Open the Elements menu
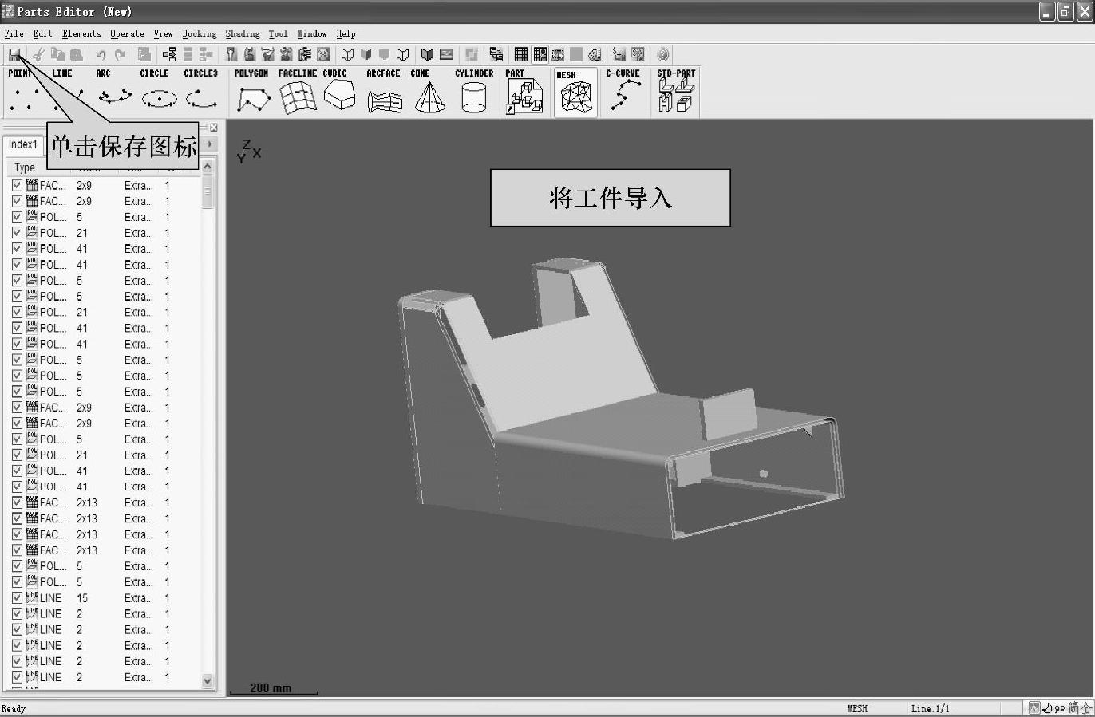 (81, 34)
